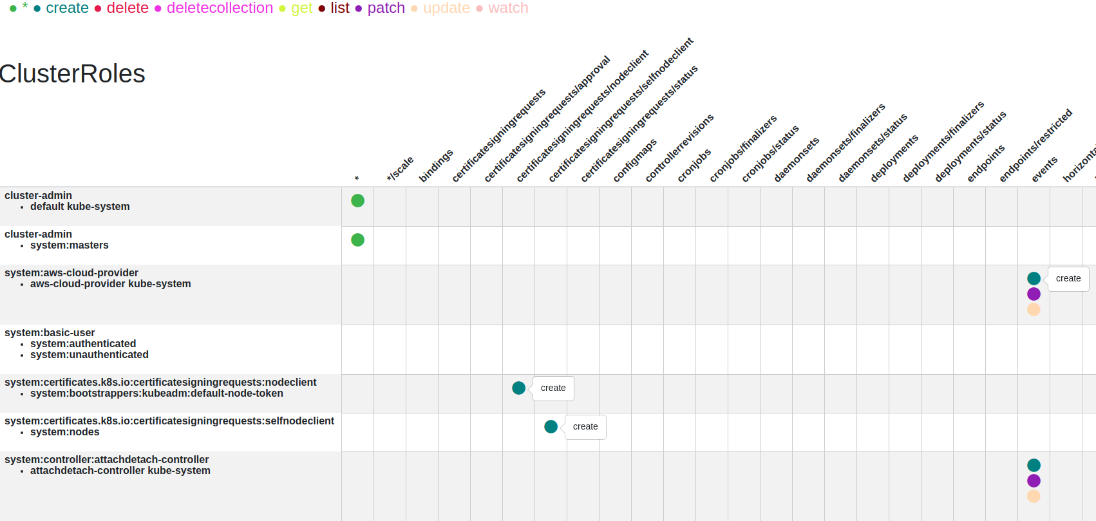The height and width of the screenshot is (521, 1096).
Task: Click the list legend label
Action: pyautogui.click(x=340, y=8)
